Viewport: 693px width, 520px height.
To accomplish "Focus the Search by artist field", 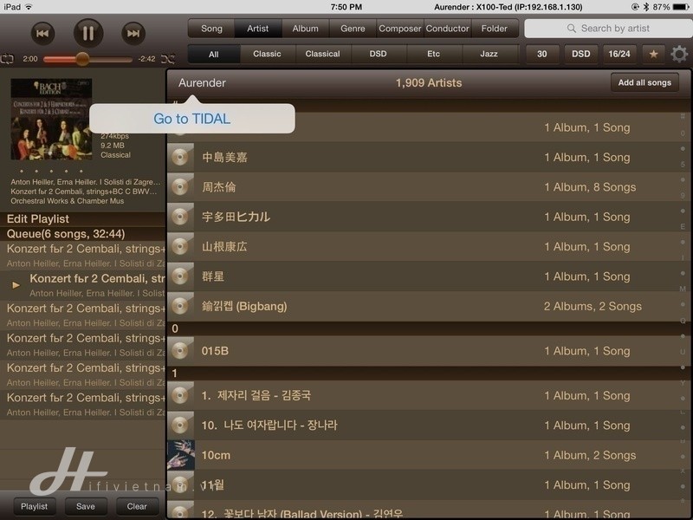I will click(x=609, y=29).
